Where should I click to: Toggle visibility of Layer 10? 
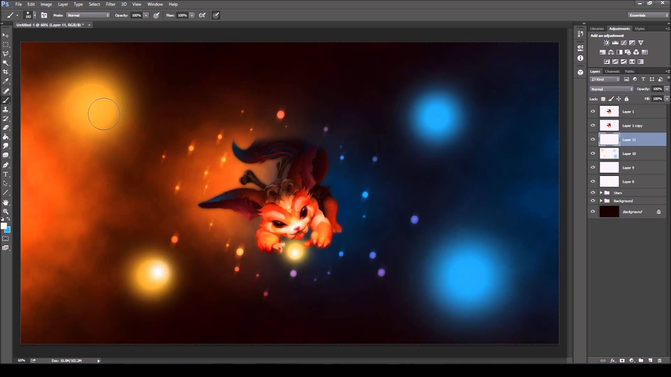pos(593,153)
